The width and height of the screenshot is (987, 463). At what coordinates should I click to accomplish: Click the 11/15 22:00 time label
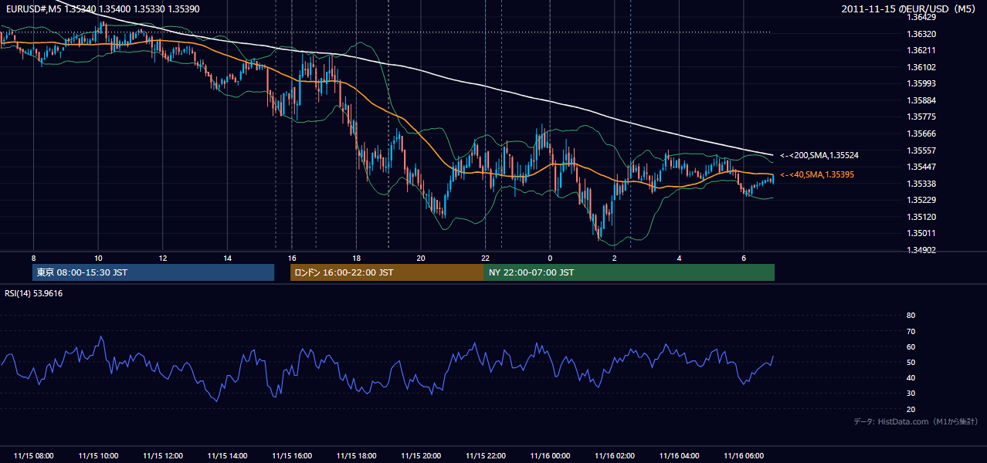click(x=485, y=456)
